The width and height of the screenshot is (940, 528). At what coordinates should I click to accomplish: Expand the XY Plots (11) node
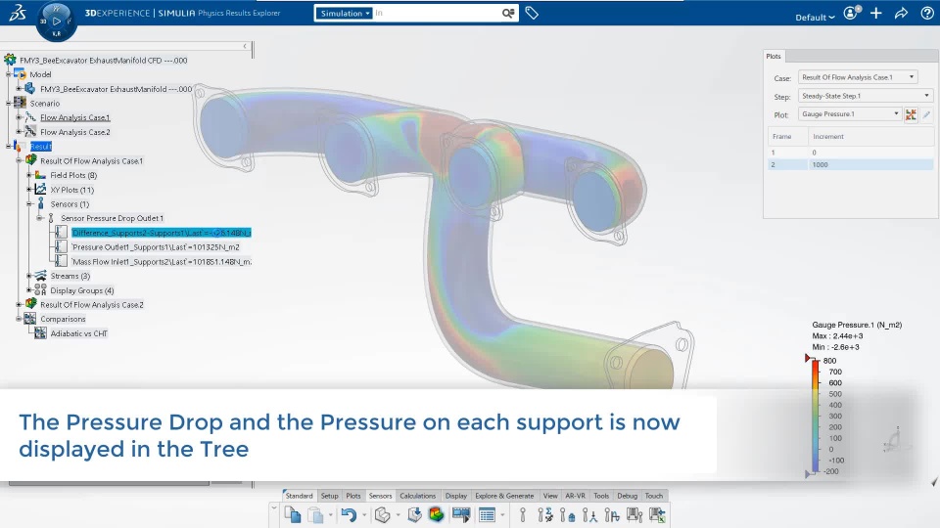point(29,190)
